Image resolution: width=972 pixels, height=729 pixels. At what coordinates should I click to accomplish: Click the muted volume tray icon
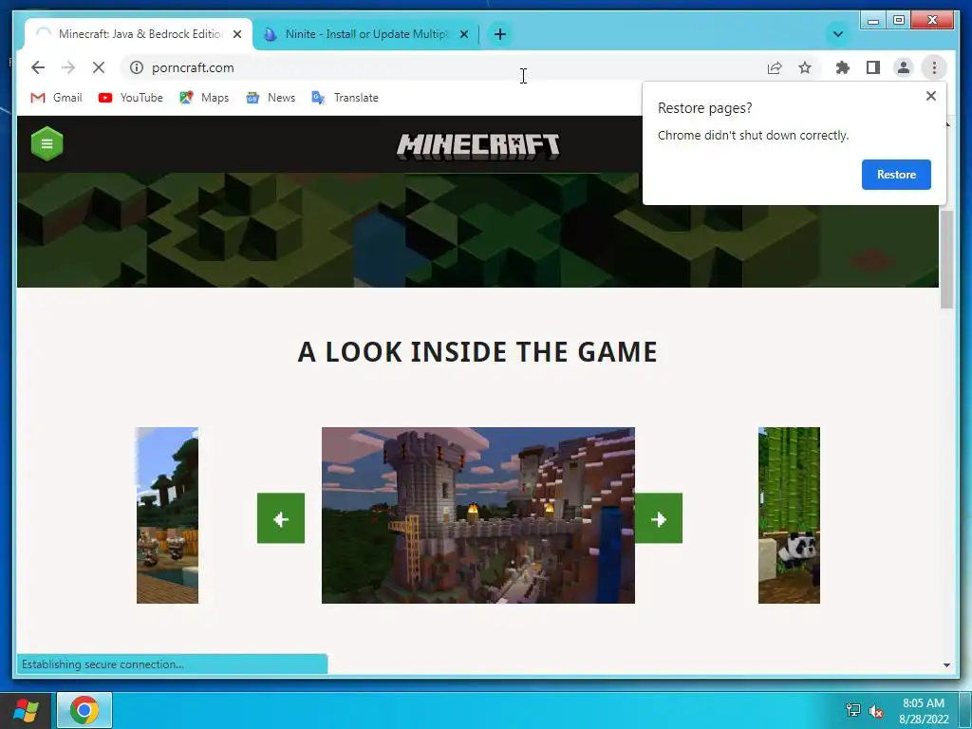[876, 711]
